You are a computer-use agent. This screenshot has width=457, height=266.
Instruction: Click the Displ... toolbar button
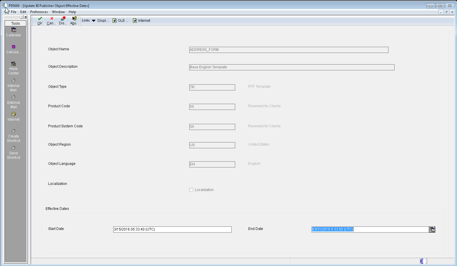coord(103,21)
